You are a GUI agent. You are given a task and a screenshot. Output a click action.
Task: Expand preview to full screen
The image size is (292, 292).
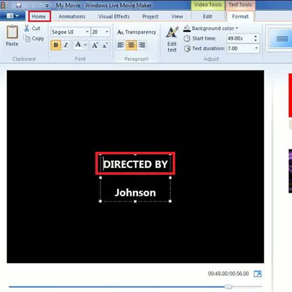tap(258, 274)
